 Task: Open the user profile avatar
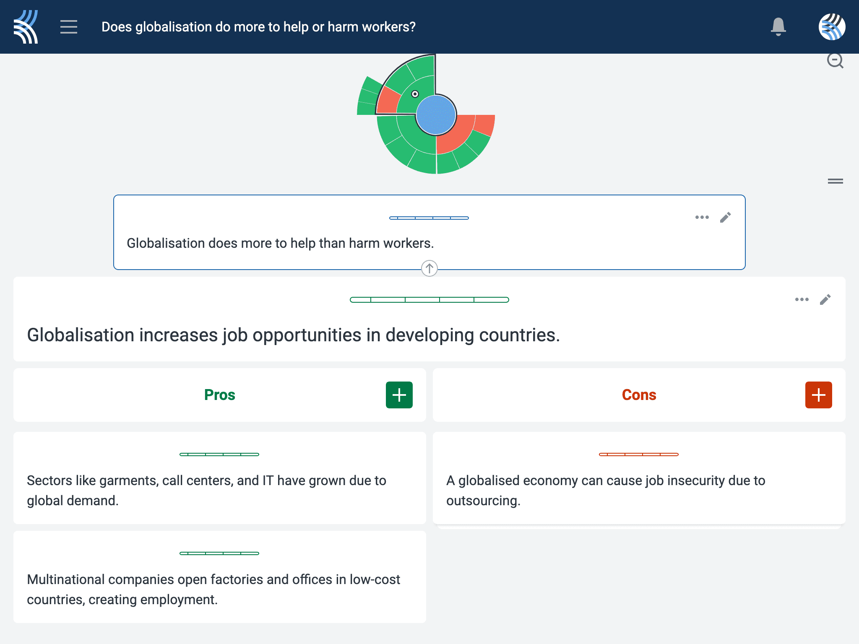832,27
